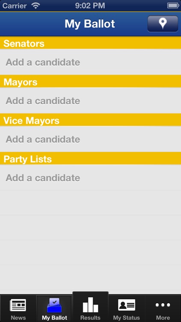Tap the 9:02 PM clock in status bar
The image size is (181, 322).
90,6
